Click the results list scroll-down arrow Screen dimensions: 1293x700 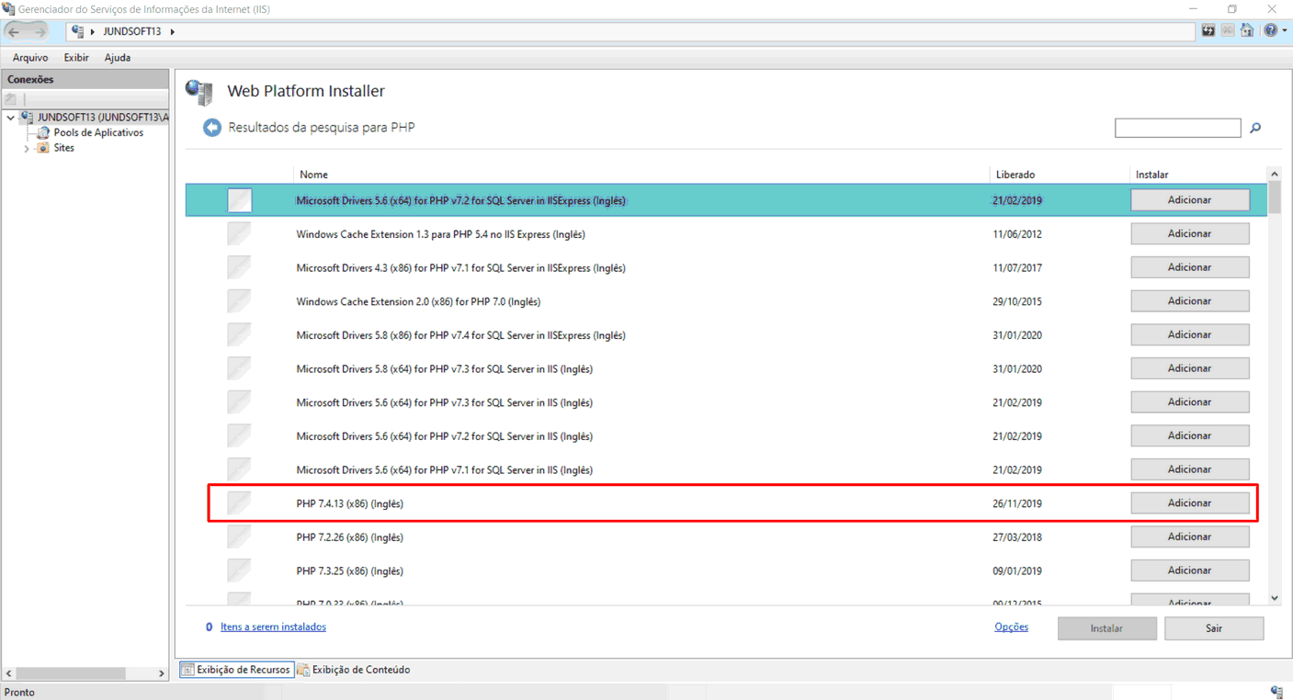1274,598
